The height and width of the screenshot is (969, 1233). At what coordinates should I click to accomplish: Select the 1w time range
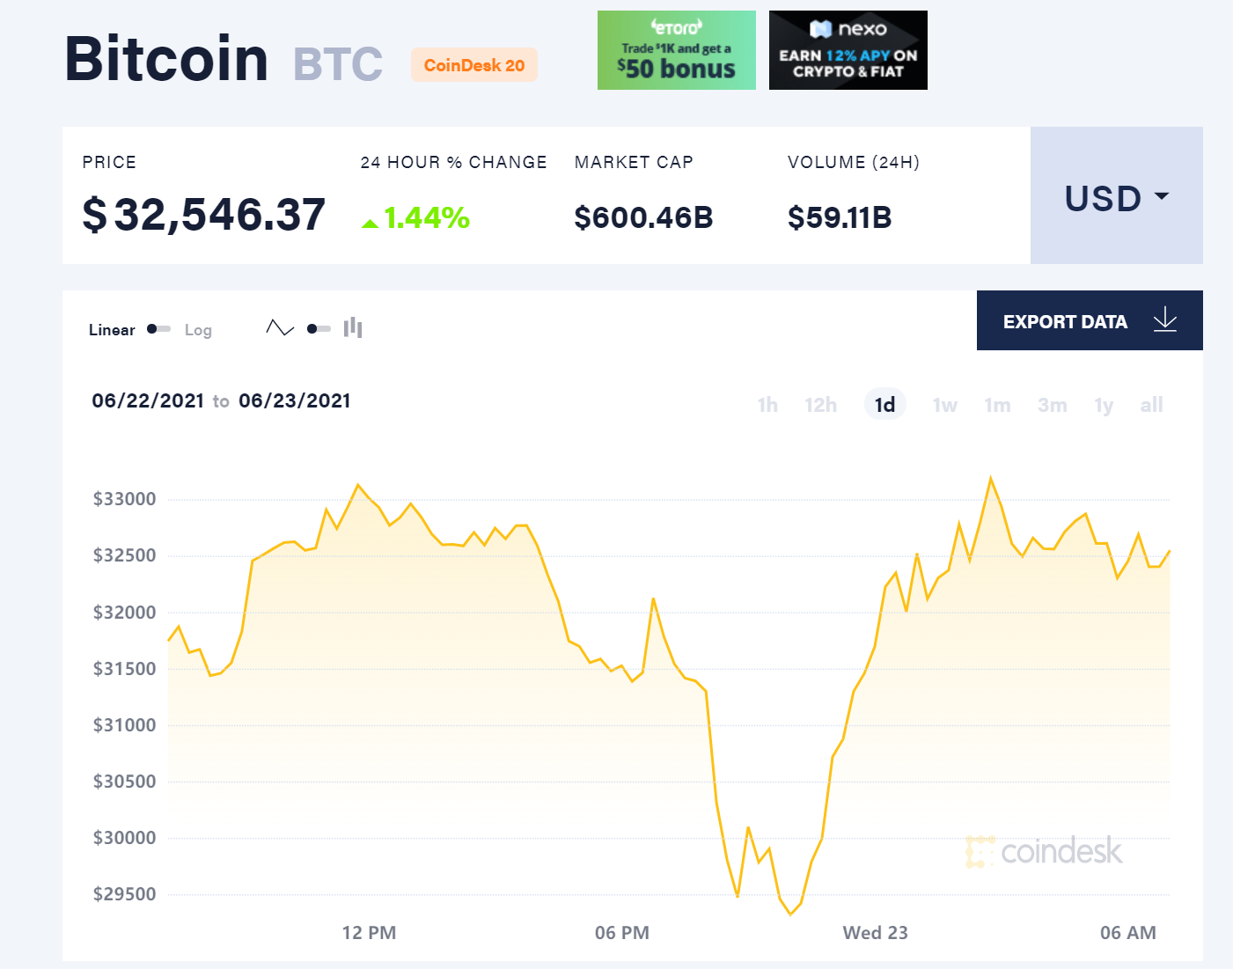pos(944,405)
